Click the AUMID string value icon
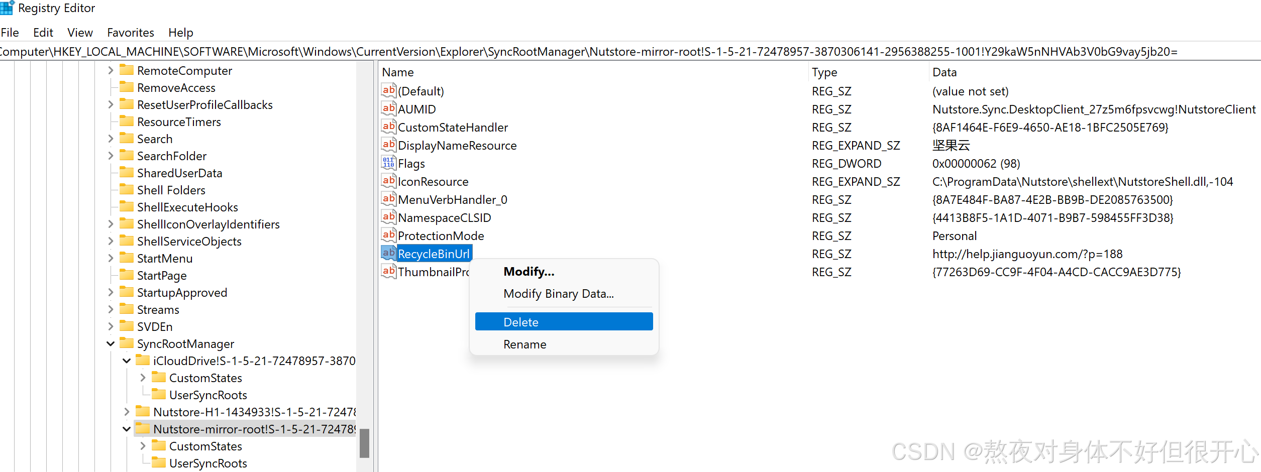This screenshot has width=1261, height=472. click(389, 109)
